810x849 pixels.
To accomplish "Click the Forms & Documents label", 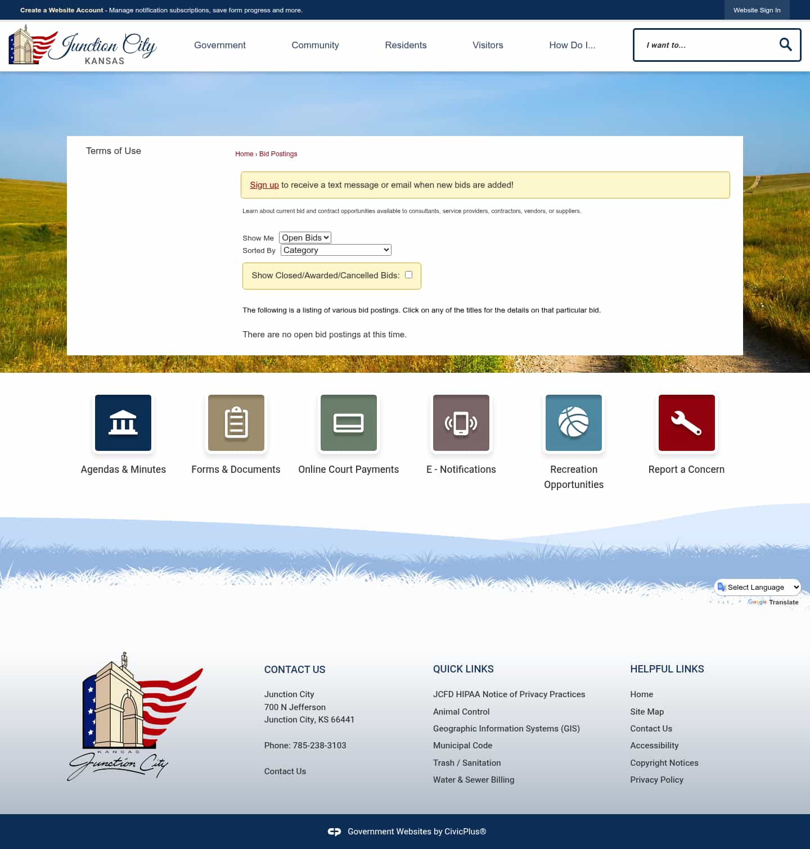I will [236, 469].
